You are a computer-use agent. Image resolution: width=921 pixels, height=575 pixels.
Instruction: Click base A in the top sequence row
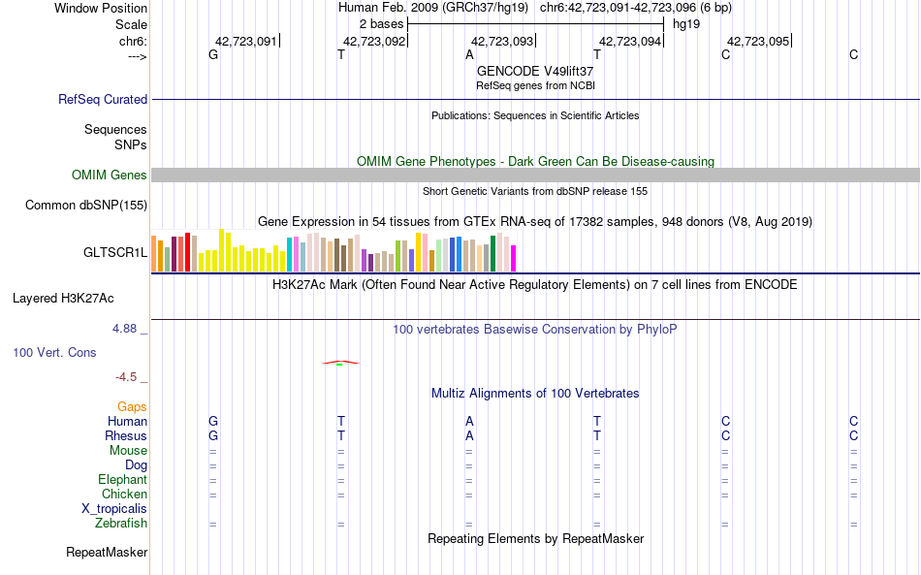469,55
